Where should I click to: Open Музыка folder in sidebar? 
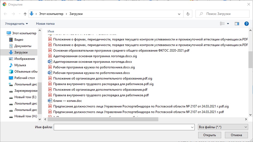17,65
